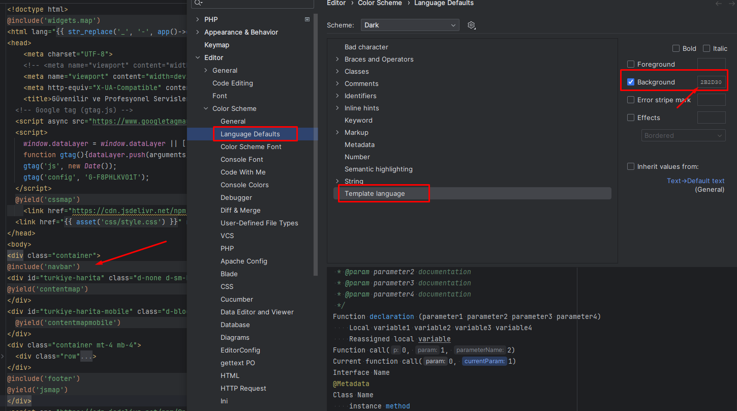The width and height of the screenshot is (737, 411).
Task: Select Keymap in settings tree
Action: point(217,45)
